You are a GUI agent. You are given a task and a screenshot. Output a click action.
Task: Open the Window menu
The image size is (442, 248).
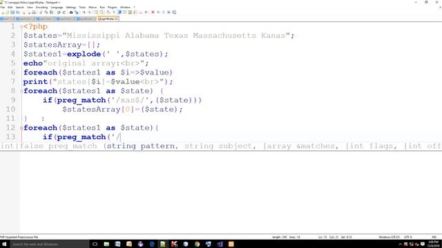coord(126,8)
